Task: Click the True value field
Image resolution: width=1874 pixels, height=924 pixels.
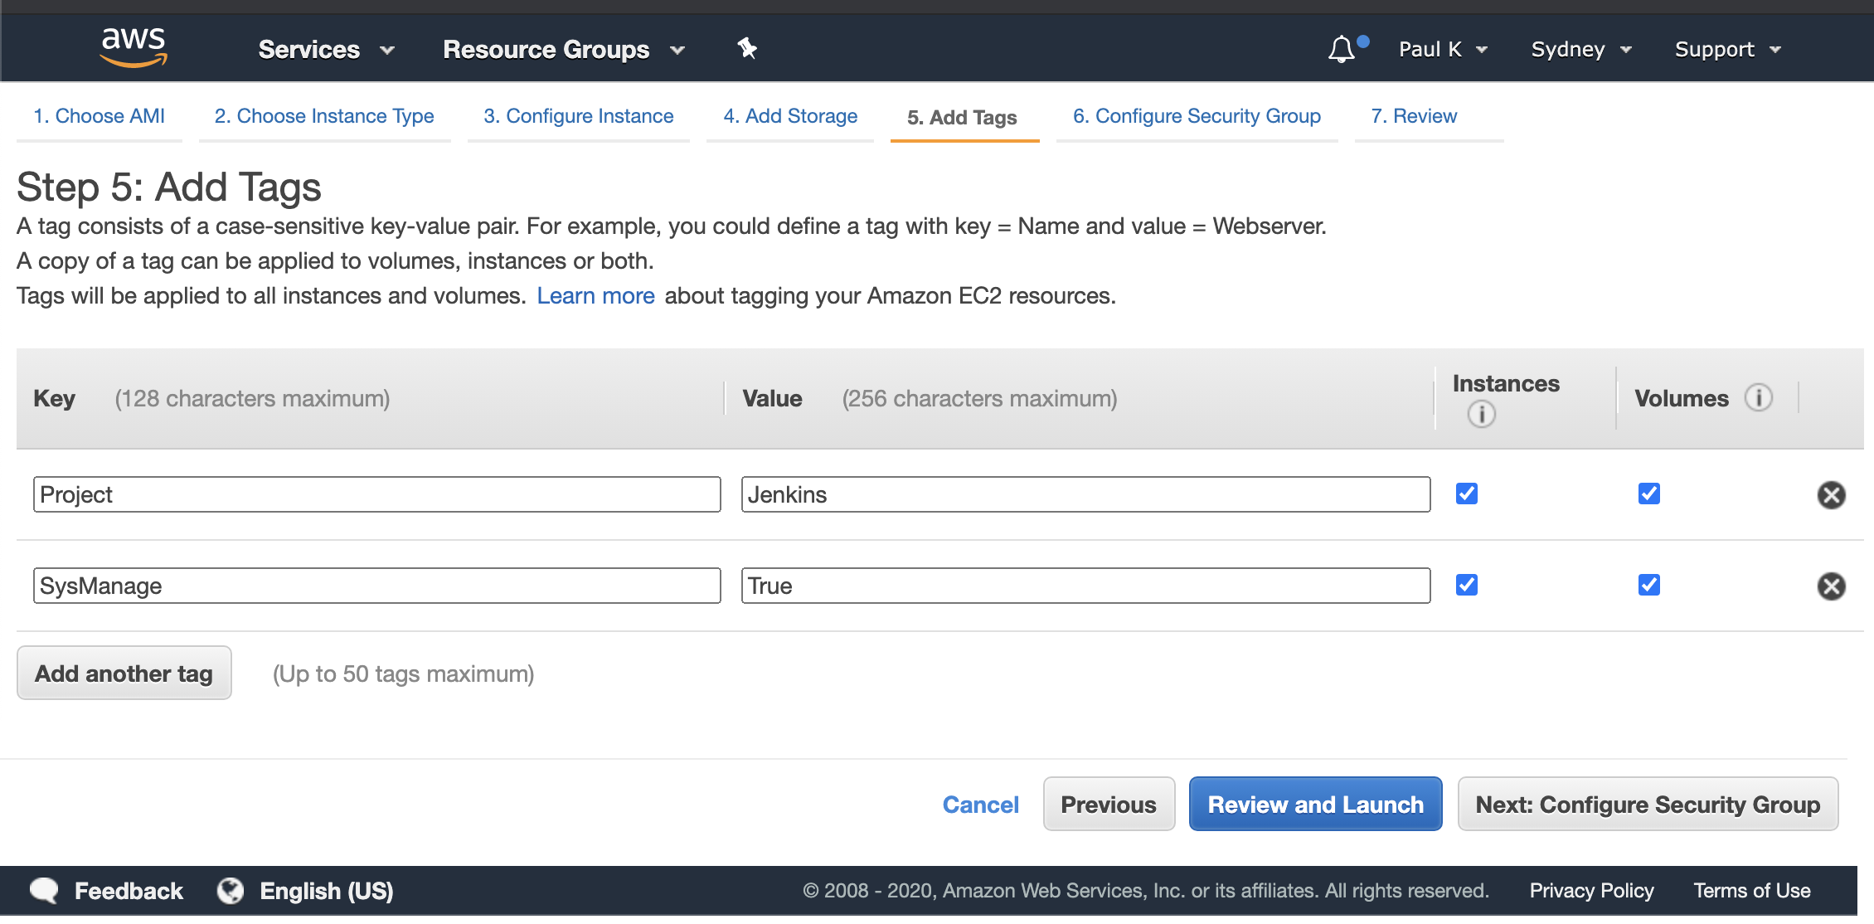Action: tap(1085, 586)
